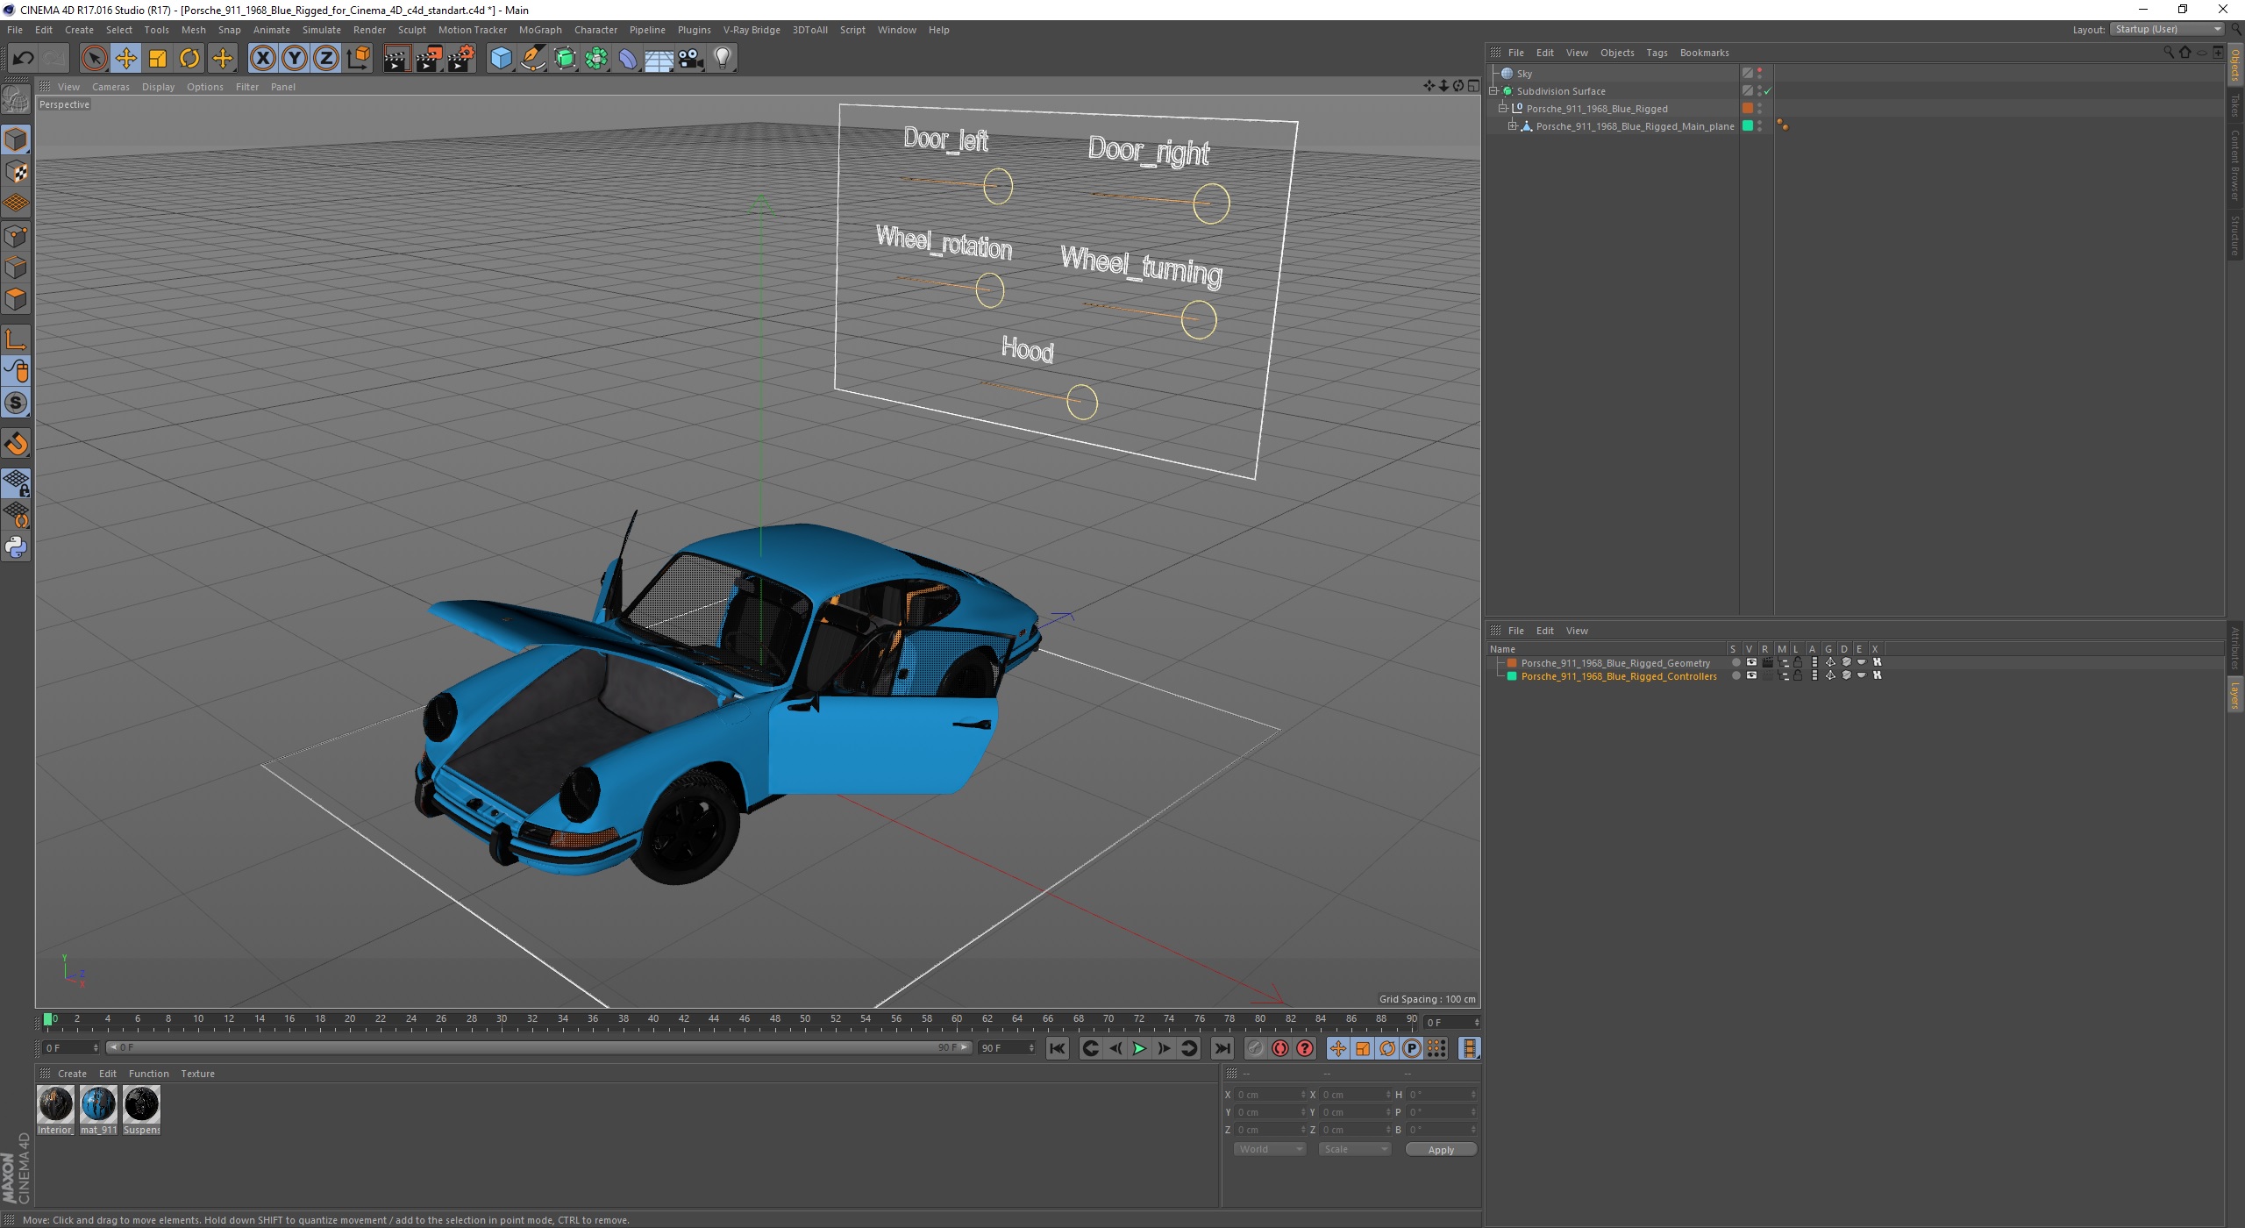Add a Floor environment object
Screen dimensions: 2245x1228
(659, 59)
